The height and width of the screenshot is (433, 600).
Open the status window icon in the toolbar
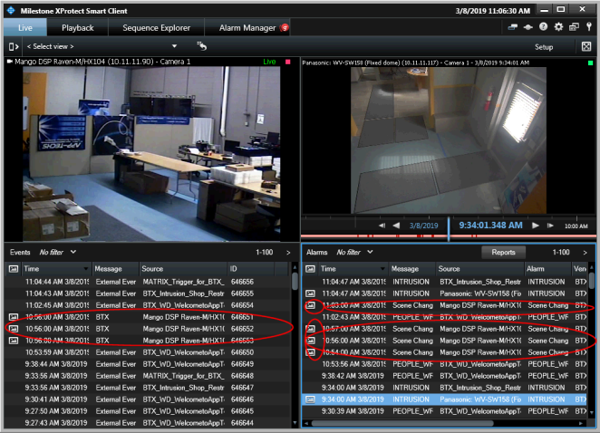pyautogui.click(x=513, y=27)
